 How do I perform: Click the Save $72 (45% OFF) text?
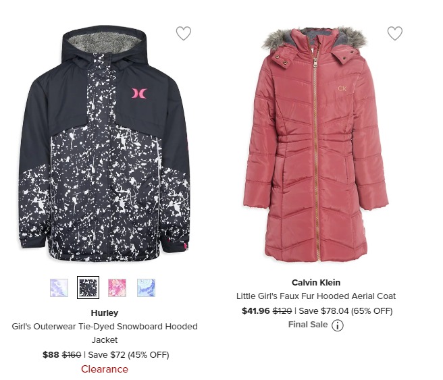click(128, 354)
